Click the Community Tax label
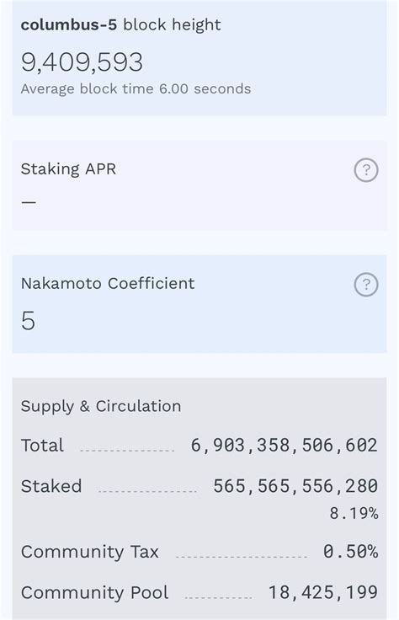This screenshot has height=620, width=399. (90, 552)
